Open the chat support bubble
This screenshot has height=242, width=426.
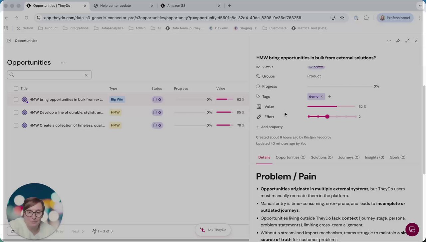click(x=412, y=229)
